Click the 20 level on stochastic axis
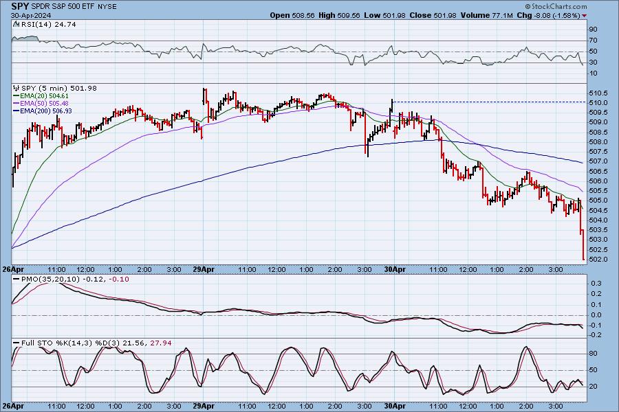Screen dimensions: 619x412 tap(593, 387)
